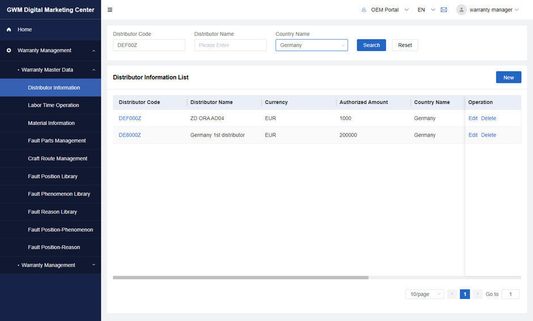The width and height of the screenshot is (533, 321).
Task: Click the table horizontal scrollbar
Action: [x=240, y=277]
